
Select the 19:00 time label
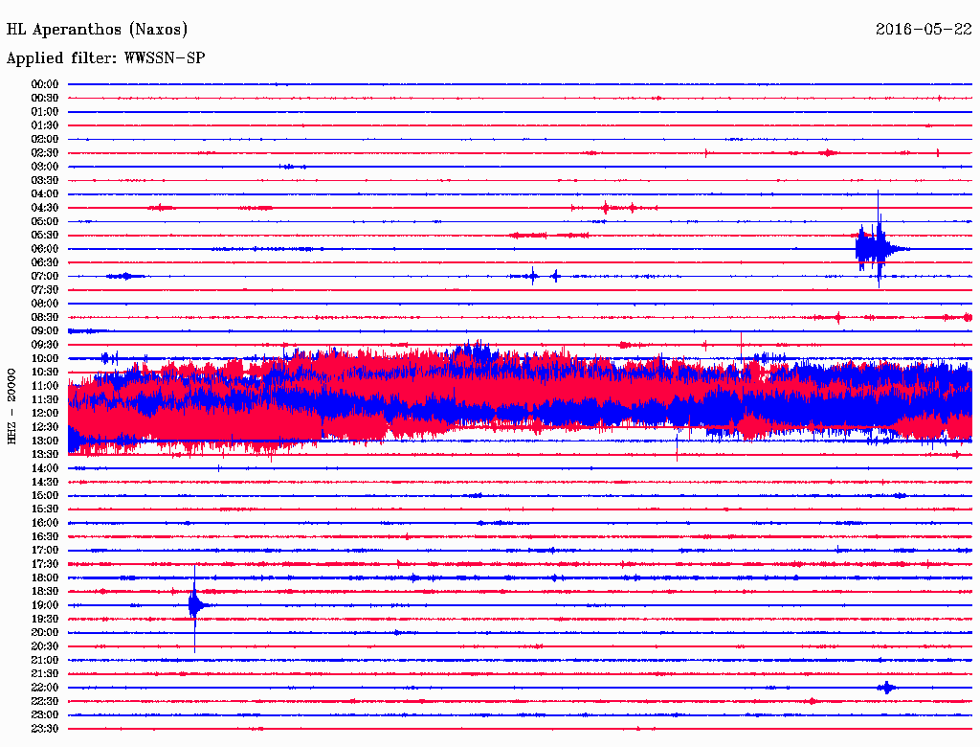45,605
